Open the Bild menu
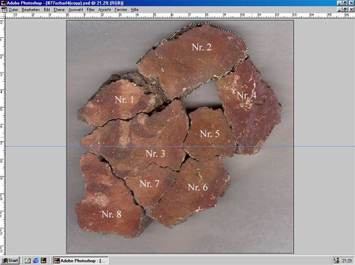 [x=46, y=9]
